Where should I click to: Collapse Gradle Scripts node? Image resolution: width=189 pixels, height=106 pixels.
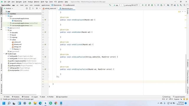(x=4, y=54)
